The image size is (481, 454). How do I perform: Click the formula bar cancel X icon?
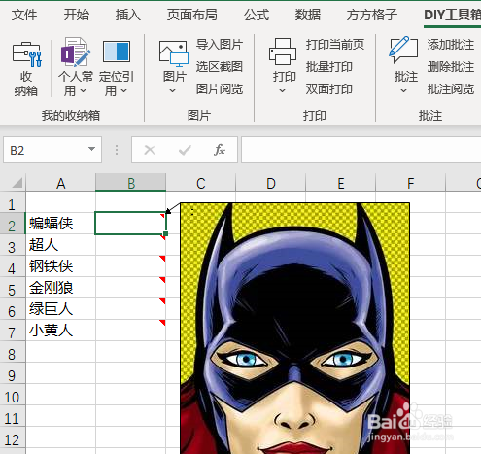150,150
